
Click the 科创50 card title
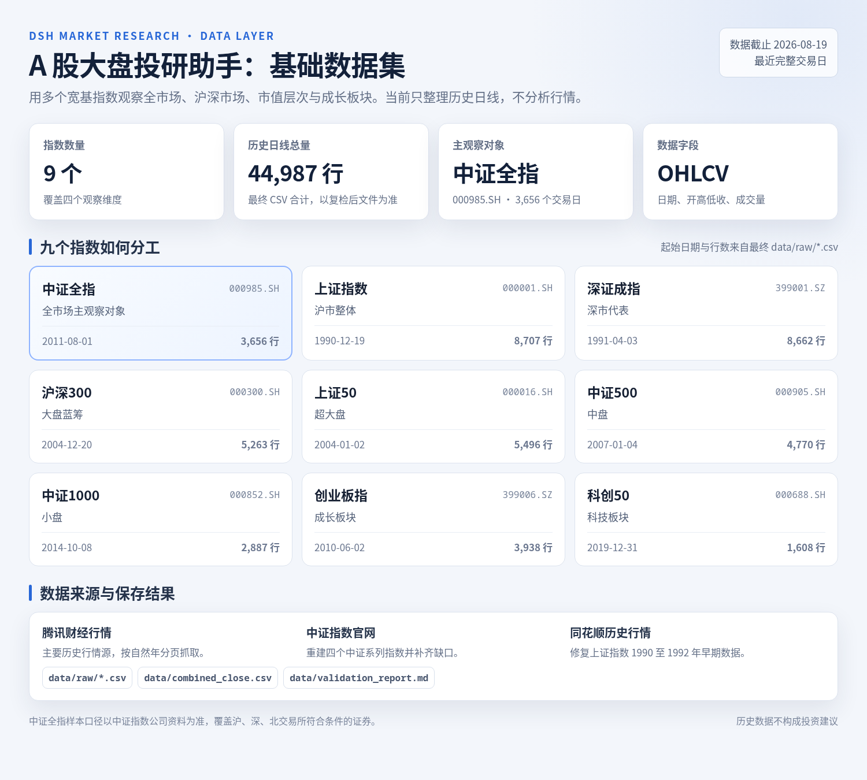609,496
